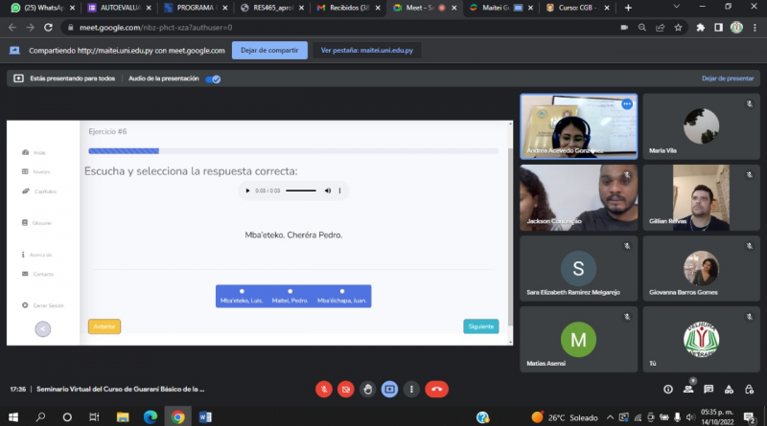Click the Siguiente button

tap(480, 326)
